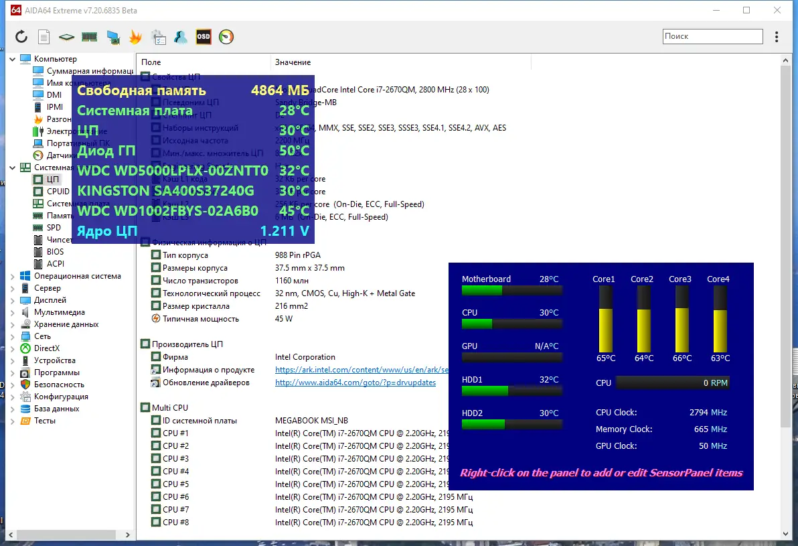Collapse the Компьютер tree node

pyautogui.click(x=13, y=59)
